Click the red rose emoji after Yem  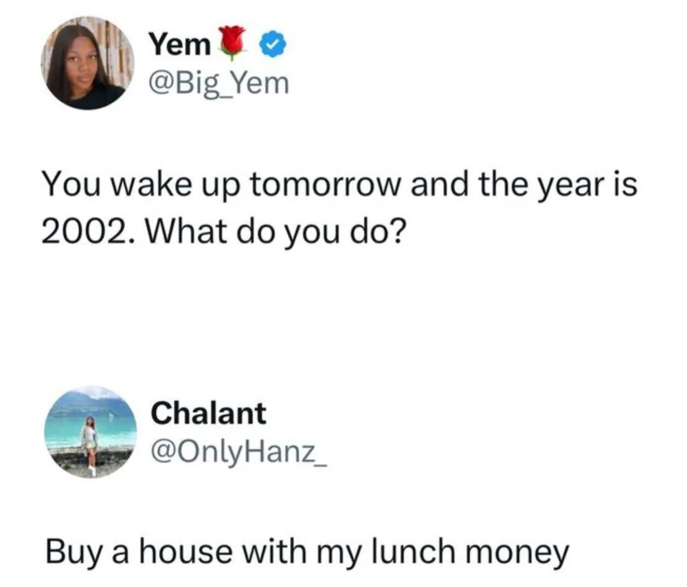pyautogui.click(x=234, y=44)
